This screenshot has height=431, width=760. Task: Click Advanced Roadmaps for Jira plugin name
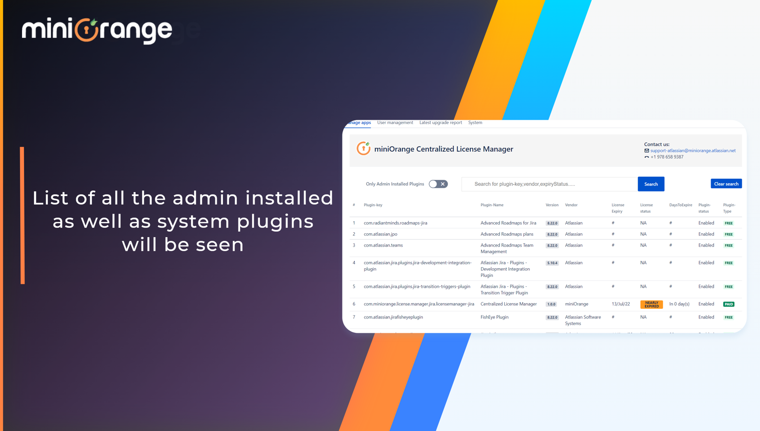coord(508,223)
